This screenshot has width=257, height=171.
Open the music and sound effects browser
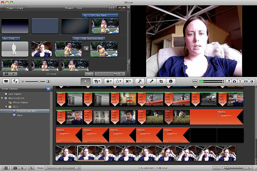[229, 81]
